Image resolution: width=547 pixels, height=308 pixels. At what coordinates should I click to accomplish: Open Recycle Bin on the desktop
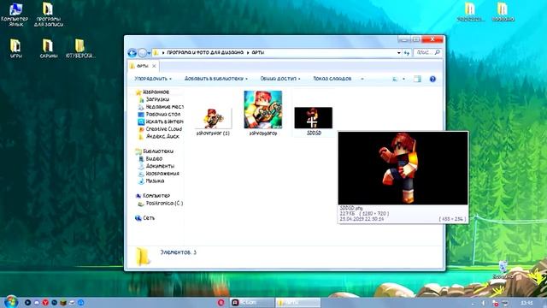503,269
